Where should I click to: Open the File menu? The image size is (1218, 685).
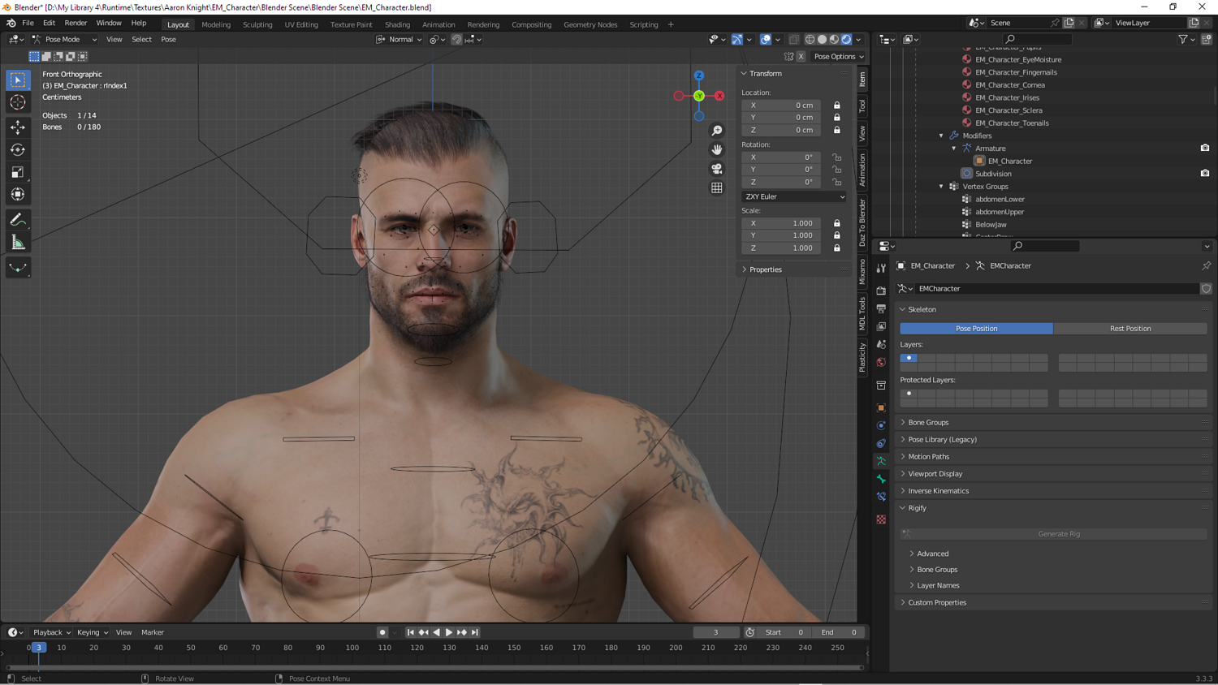pyautogui.click(x=28, y=23)
